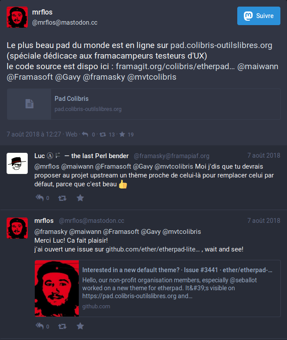Boost mrflos's github reply post
The height and width of the screenshot is (340, 287).
pos(62,326)
